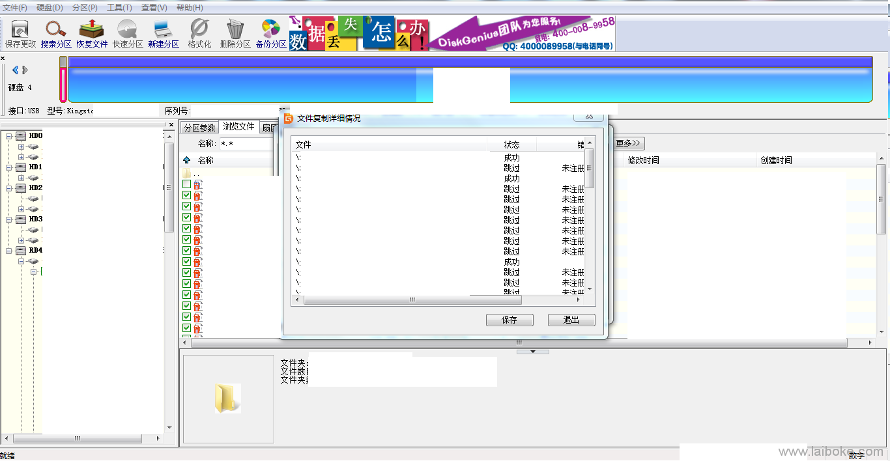
Task: Open the 分区(P) menu
Action: tap(85, 8)
